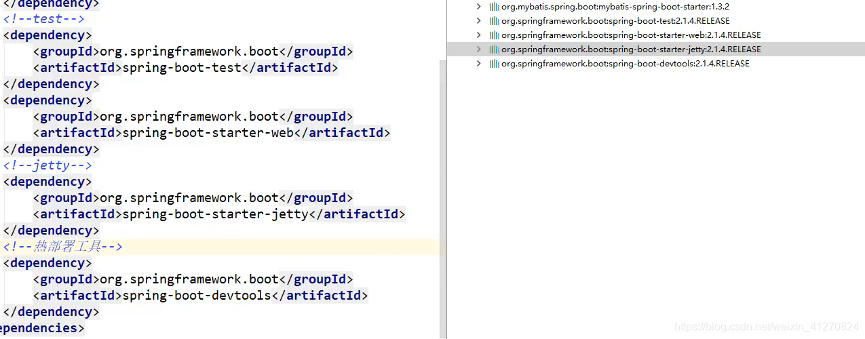Screen dimensions: 865x339
Task: Click opening <dependency> tag below 热部署工具 comment
Action: tap(47, 263)
